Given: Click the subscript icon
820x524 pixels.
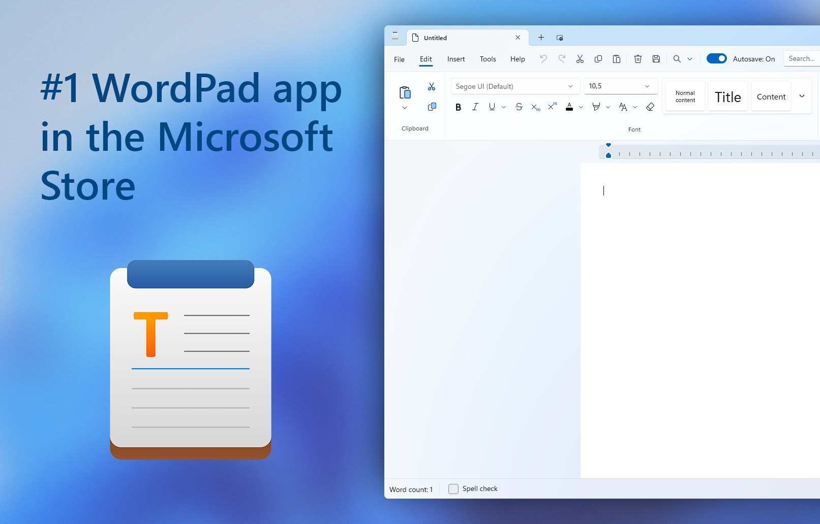Looking at the screenshot, I should (535, 107).
